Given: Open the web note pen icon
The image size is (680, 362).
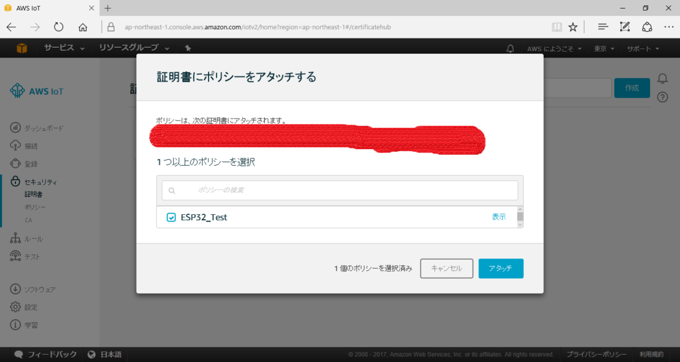Looking at the screenshot, I should tap(624, 27).
